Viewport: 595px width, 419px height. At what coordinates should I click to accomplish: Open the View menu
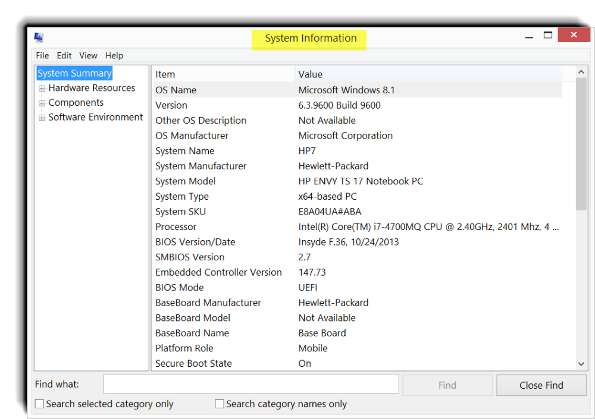[88, 55]
